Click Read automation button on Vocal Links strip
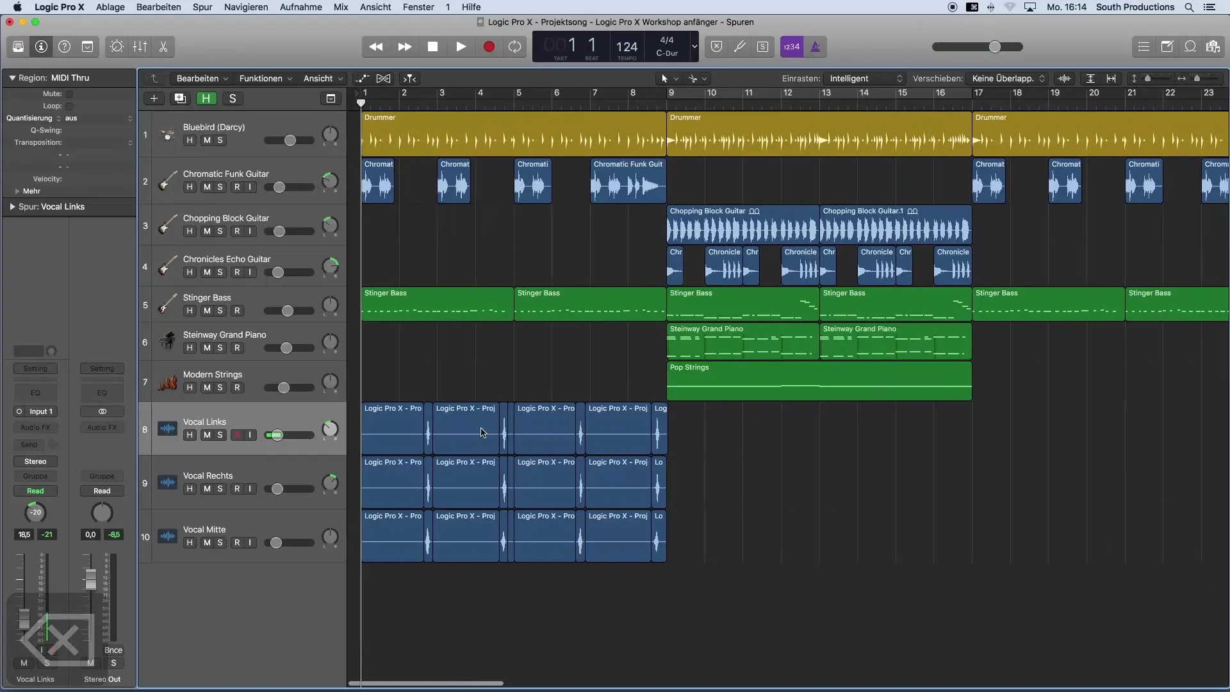The image size is (1230, 692). (x=35, y=491)
